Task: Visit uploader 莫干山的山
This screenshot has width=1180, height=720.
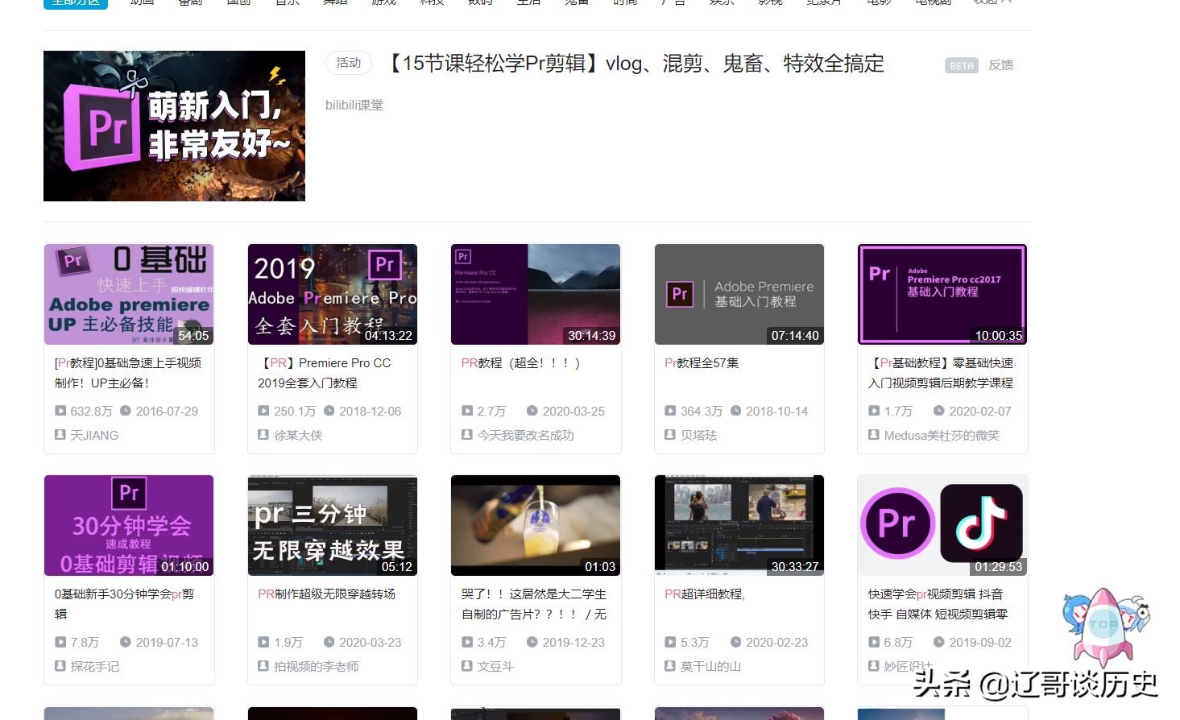Action: [711, 666]
